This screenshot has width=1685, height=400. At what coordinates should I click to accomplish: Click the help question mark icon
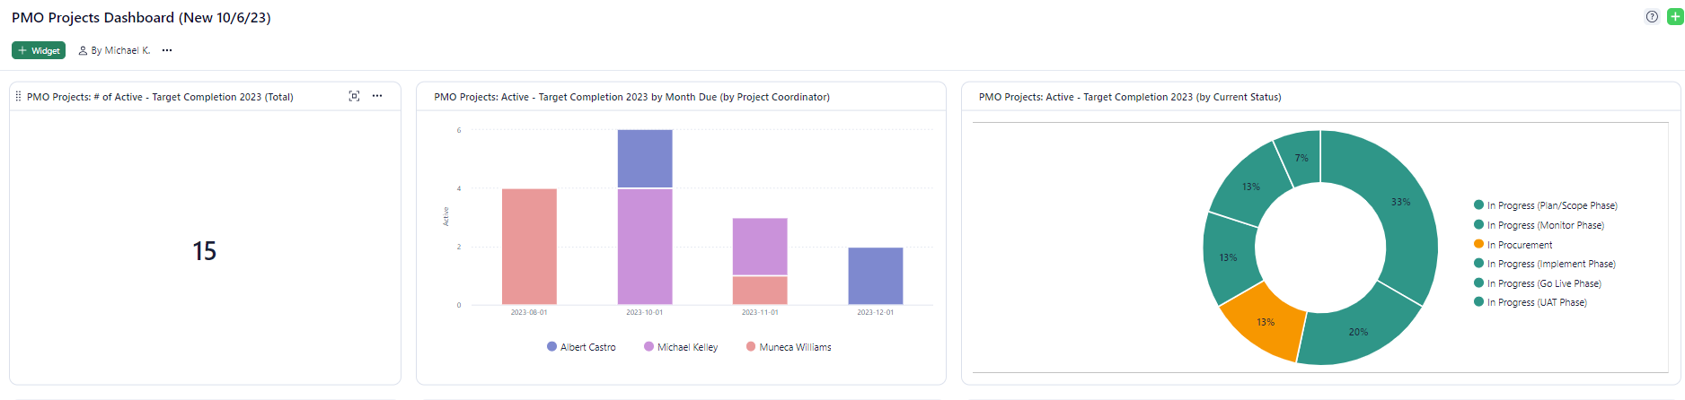pos(1652,17)
